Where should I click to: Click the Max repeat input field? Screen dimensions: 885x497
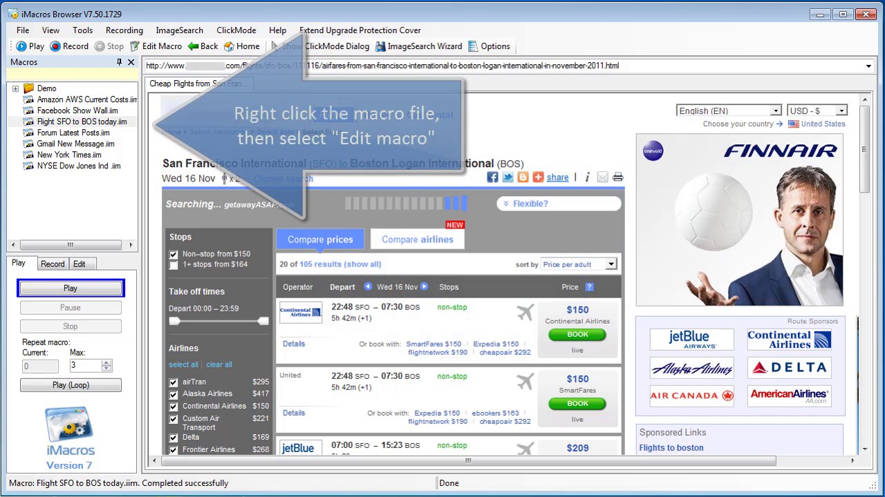pos(85,366)
